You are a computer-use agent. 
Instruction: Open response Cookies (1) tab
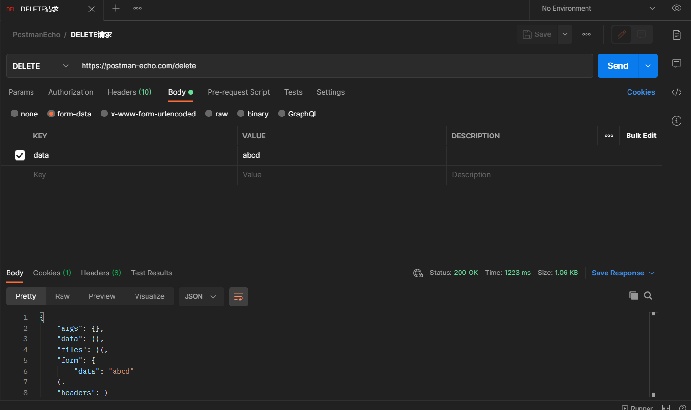(52, 273)
